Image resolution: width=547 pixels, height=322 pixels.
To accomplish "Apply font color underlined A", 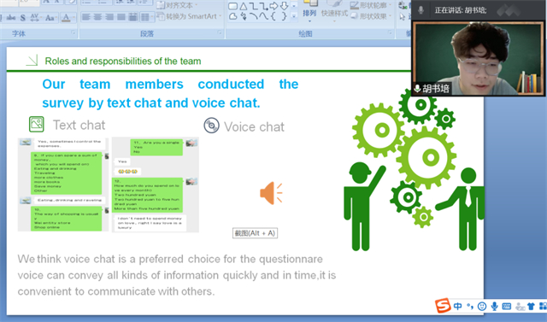I will point(66,17).
